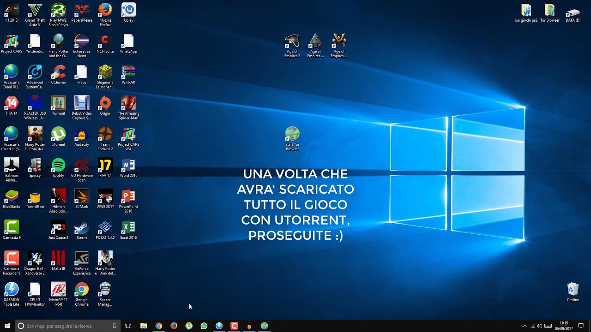This screenshot has height=332, width=591.
Task: Select Camtasia Recorder 9 icon
Action: (12, 263)
